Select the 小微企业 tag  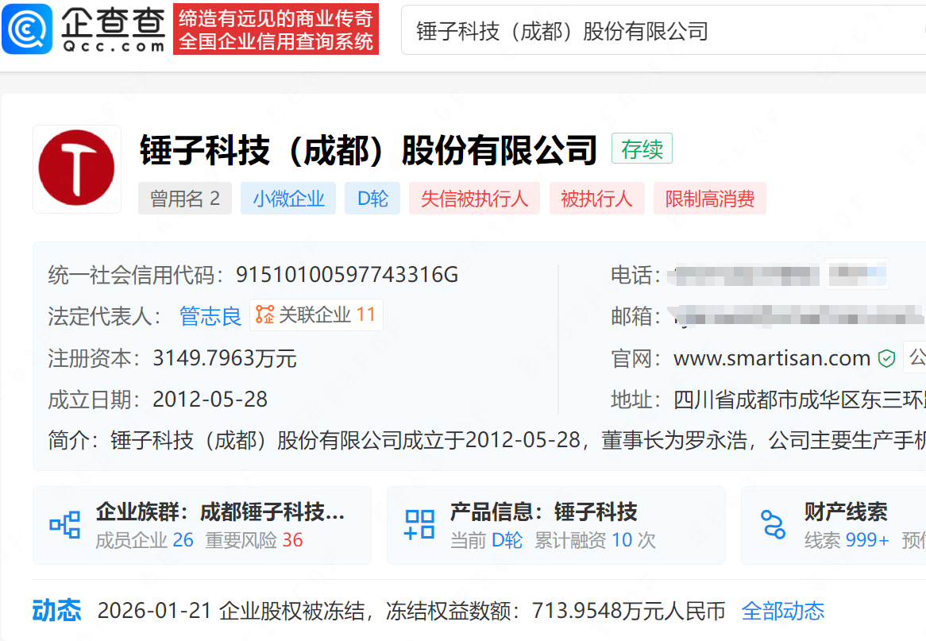pyautogui.click(x=289, y=199)
